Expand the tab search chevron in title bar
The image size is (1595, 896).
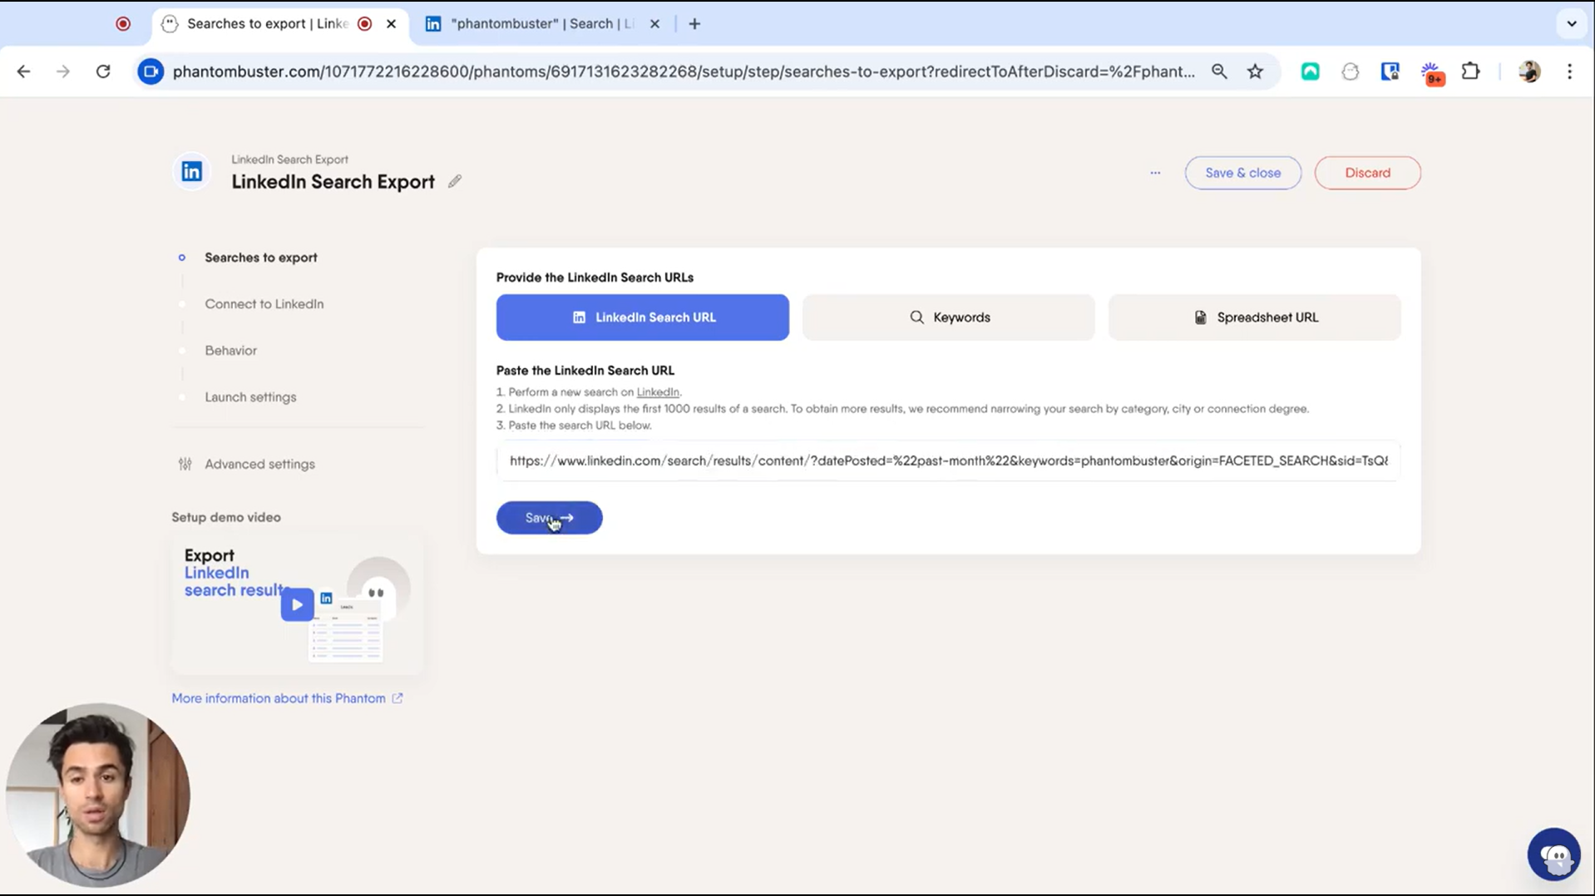1571,23
